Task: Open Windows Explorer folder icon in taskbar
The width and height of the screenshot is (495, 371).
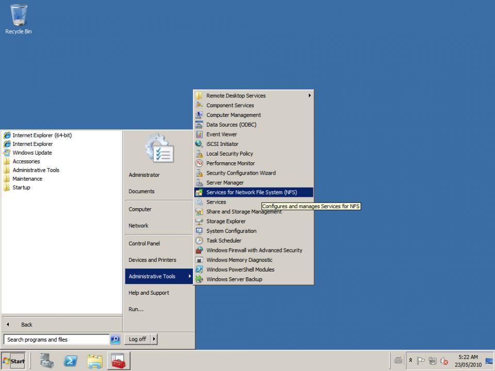Action: click(x=95, y=361)
